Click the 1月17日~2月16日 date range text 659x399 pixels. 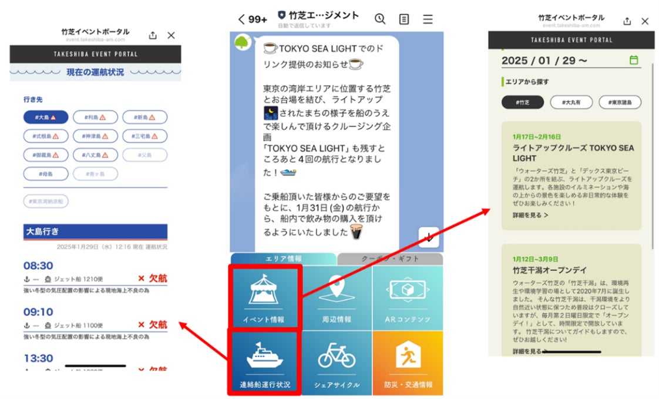coord(537,137)
